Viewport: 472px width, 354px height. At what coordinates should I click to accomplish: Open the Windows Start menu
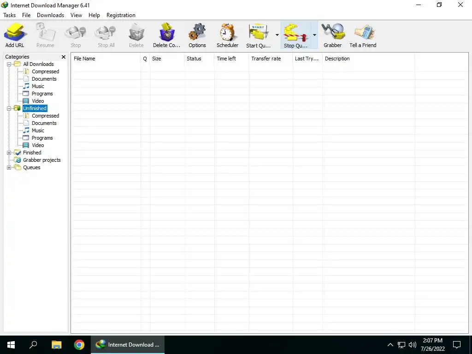[x=11, y=345]
